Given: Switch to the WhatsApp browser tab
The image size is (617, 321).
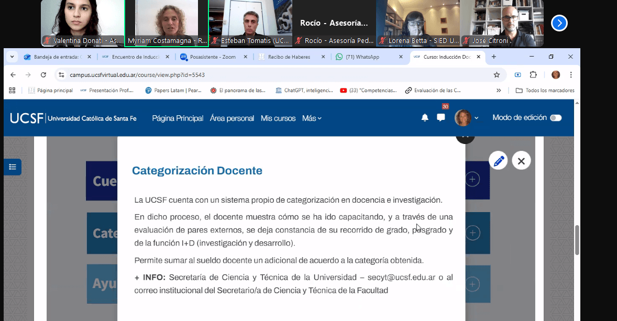Looking at the screenshot, I should click(367, 57).
